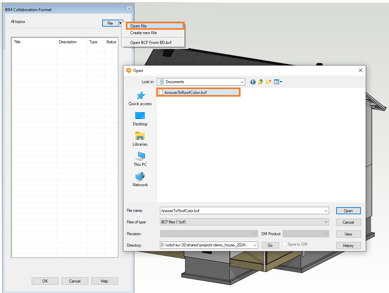Select Network in the places sidebar
This screenshot has width=389, height=293.
point(140,179)
